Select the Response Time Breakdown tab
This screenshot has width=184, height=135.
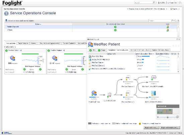coord(118,50)
